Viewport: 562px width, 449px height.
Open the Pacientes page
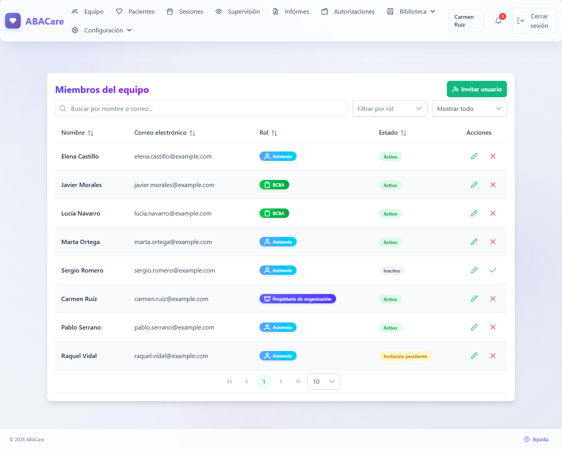[135, 12]
